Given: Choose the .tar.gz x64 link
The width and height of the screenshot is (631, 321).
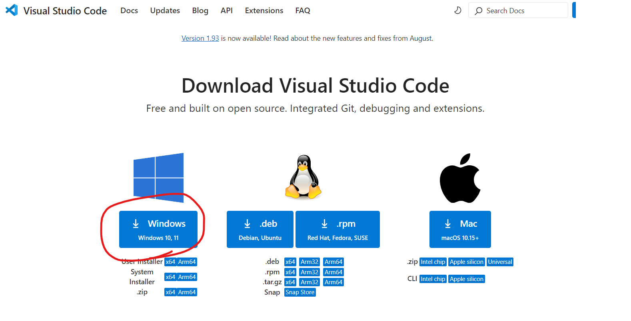Looking at the screenshot, I should 290,282.
